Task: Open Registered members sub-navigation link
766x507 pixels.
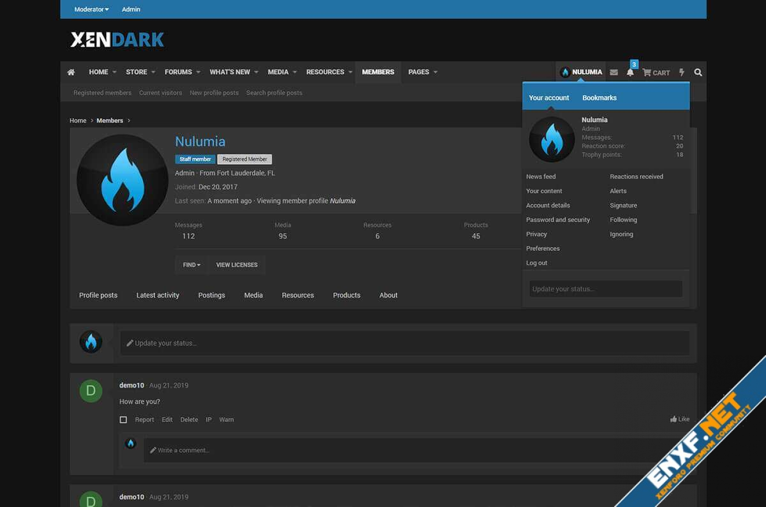Action: pos(102,93)
